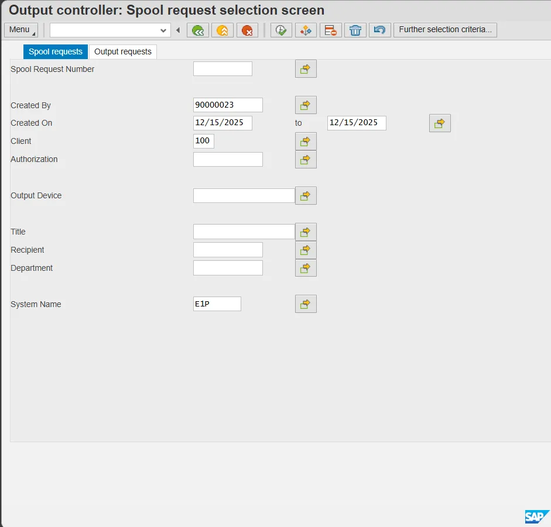Click the Execute clock icon
Viewport: 551px width, 527px height.
[281, 30]
